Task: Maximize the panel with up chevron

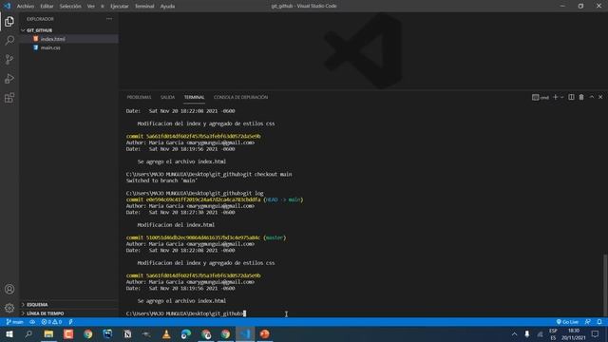Action: (591, 97)
